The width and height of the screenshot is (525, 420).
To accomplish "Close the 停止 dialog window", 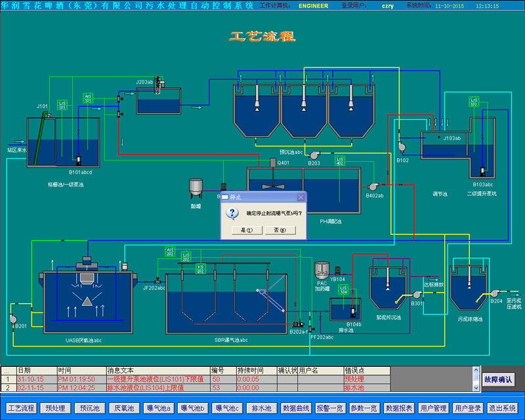I will 301,196.
